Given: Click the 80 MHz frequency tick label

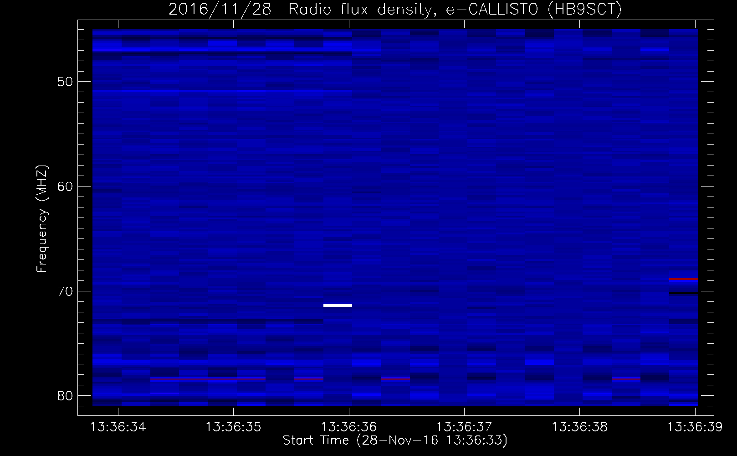Looking at the screenshot, I should (x=65, y=395).
